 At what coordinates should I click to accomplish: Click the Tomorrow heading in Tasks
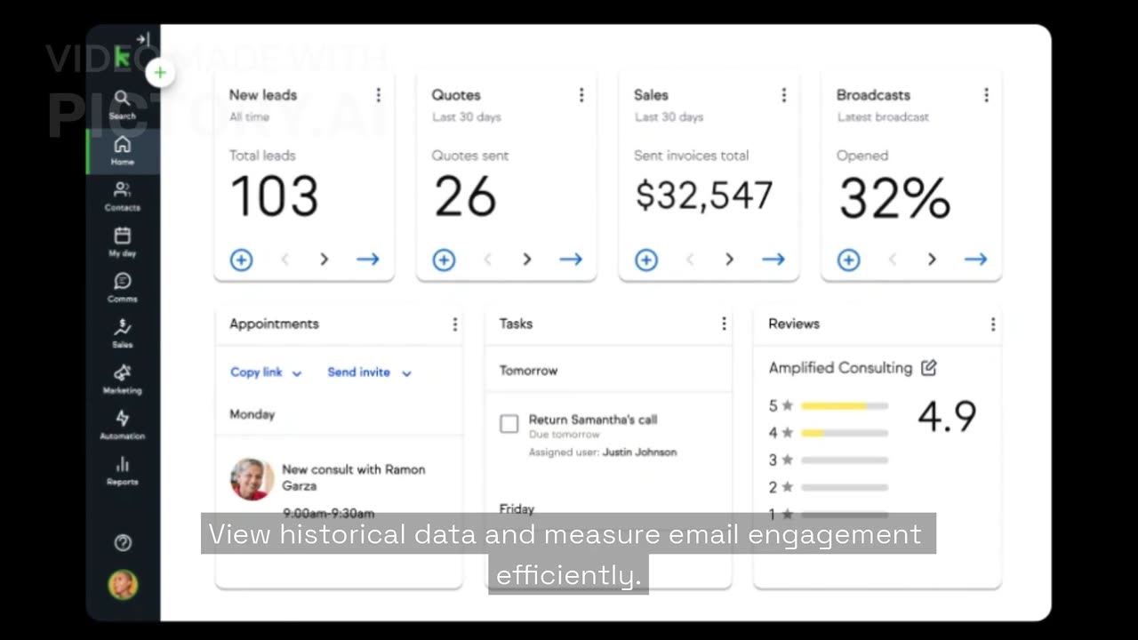pyautogui.click(x=528, y=371)
